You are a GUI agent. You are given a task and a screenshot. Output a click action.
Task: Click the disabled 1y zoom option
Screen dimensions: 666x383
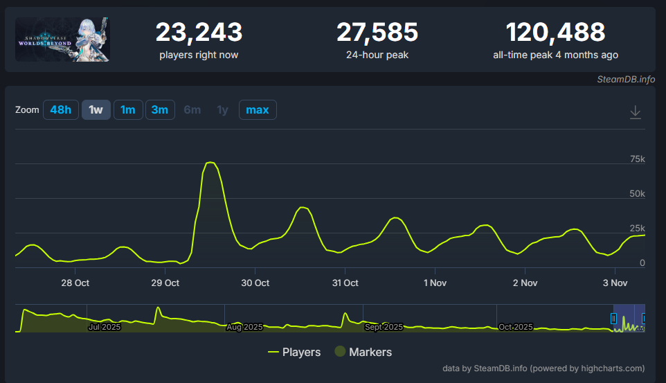222,109
